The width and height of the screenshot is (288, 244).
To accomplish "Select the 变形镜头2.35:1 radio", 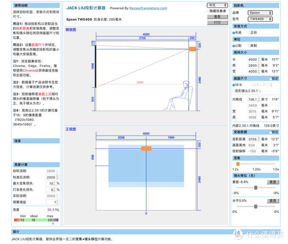I will click(x=234, y=91).
